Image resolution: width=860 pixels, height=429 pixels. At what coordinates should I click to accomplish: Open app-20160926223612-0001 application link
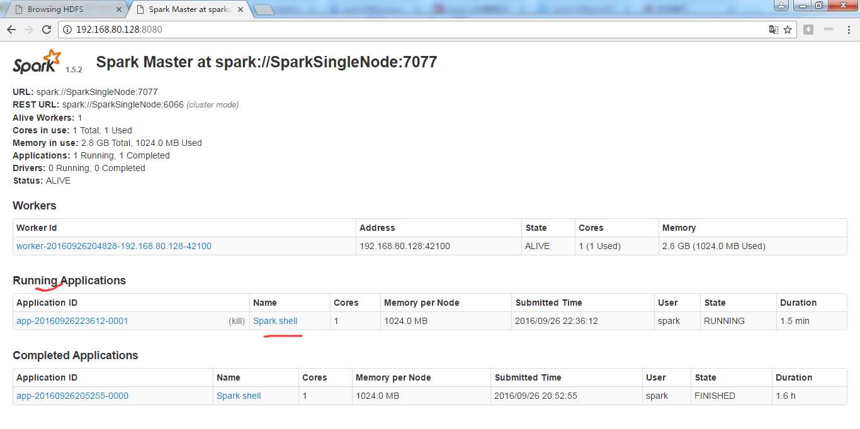72,321
